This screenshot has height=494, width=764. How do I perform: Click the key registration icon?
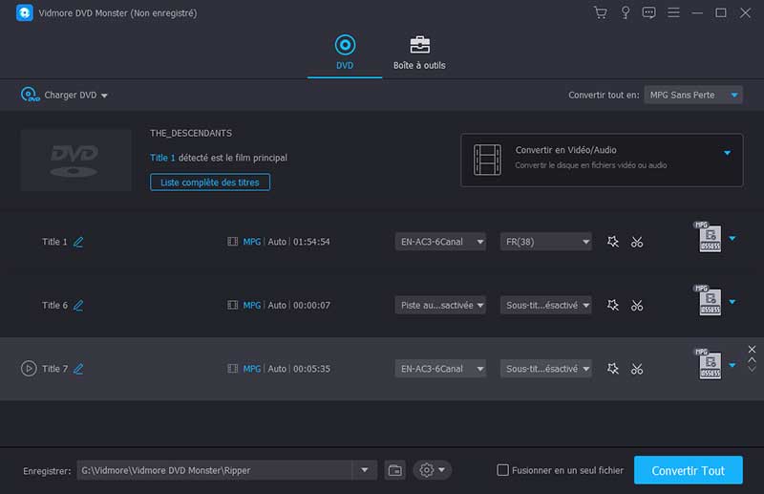click(626, 12)
